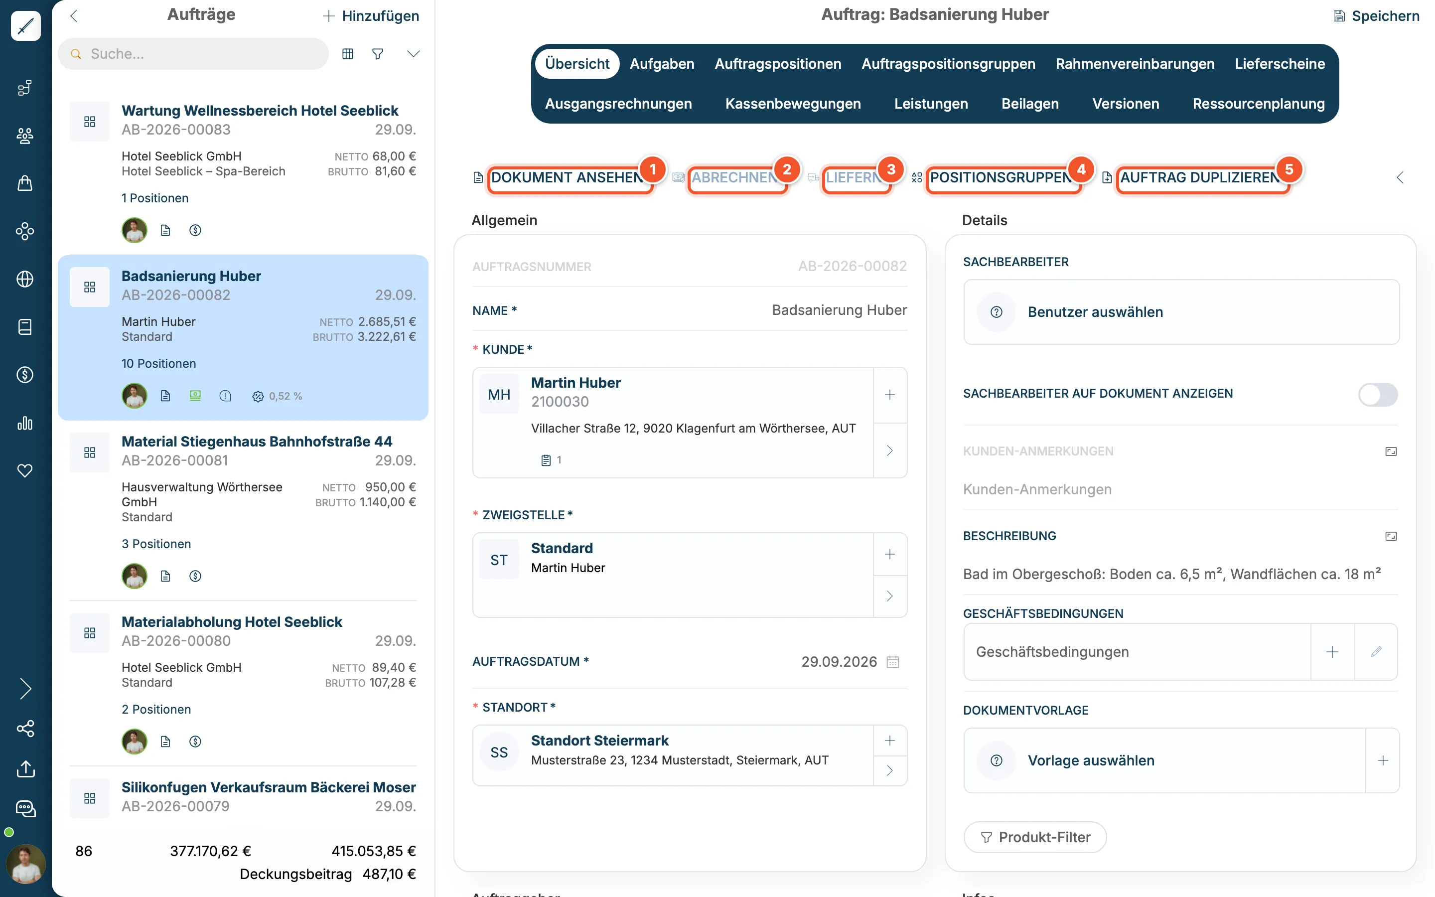Screen dimensions: 1435x897
Task: Click the document icon under Wartung Wellnessbereich Hotel Seeblick
Action: [x=165, y=230]
